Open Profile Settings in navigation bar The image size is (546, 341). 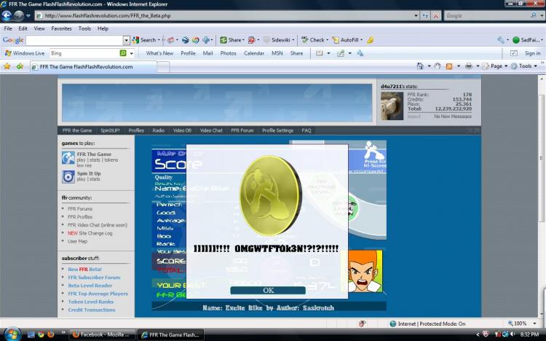(x=277, y=130)
